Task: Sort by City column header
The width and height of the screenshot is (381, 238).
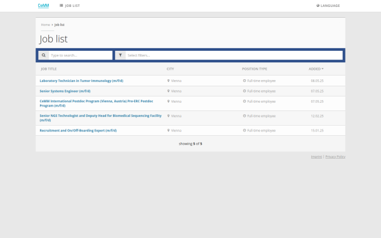Action: point(170,69)
